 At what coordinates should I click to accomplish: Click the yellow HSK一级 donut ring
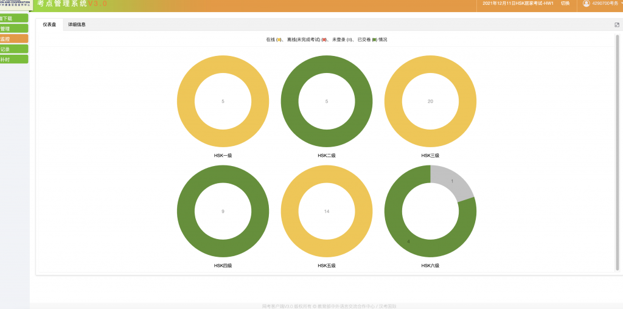click(186, 102)
